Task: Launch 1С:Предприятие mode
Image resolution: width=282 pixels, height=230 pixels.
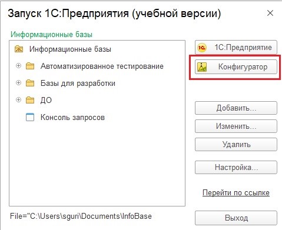Action: (x=236, y=48)
